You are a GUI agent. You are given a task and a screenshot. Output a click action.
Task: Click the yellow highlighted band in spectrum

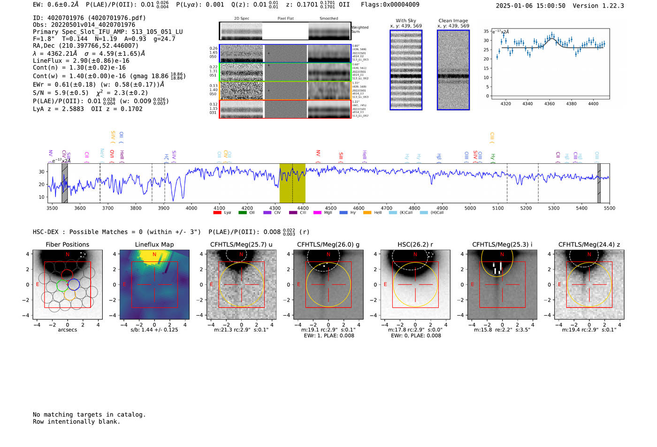(x=292, y=183)
